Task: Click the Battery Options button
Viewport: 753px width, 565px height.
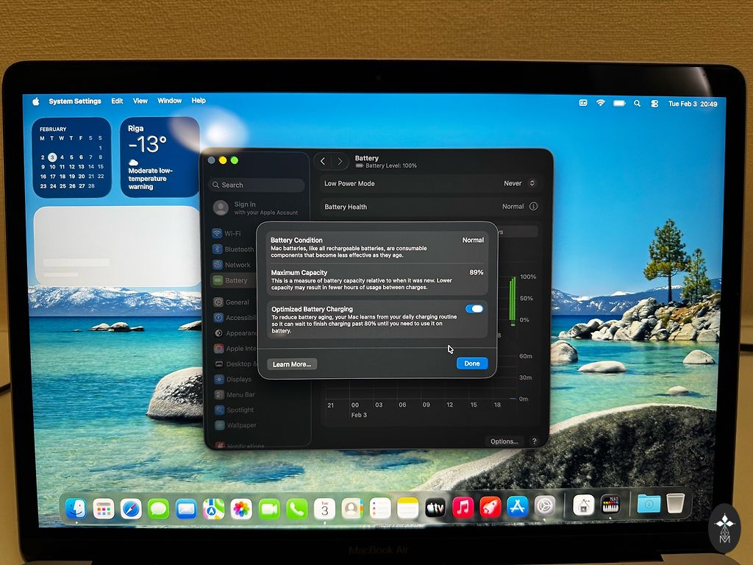Action: pyautogui.click(x=504, y=441)
